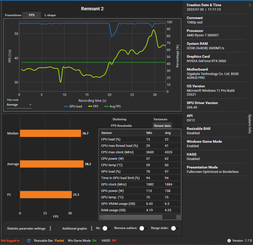253x245 pixels.
Task: Select the CPU load (%) row
Action: [x=140, y=139]
